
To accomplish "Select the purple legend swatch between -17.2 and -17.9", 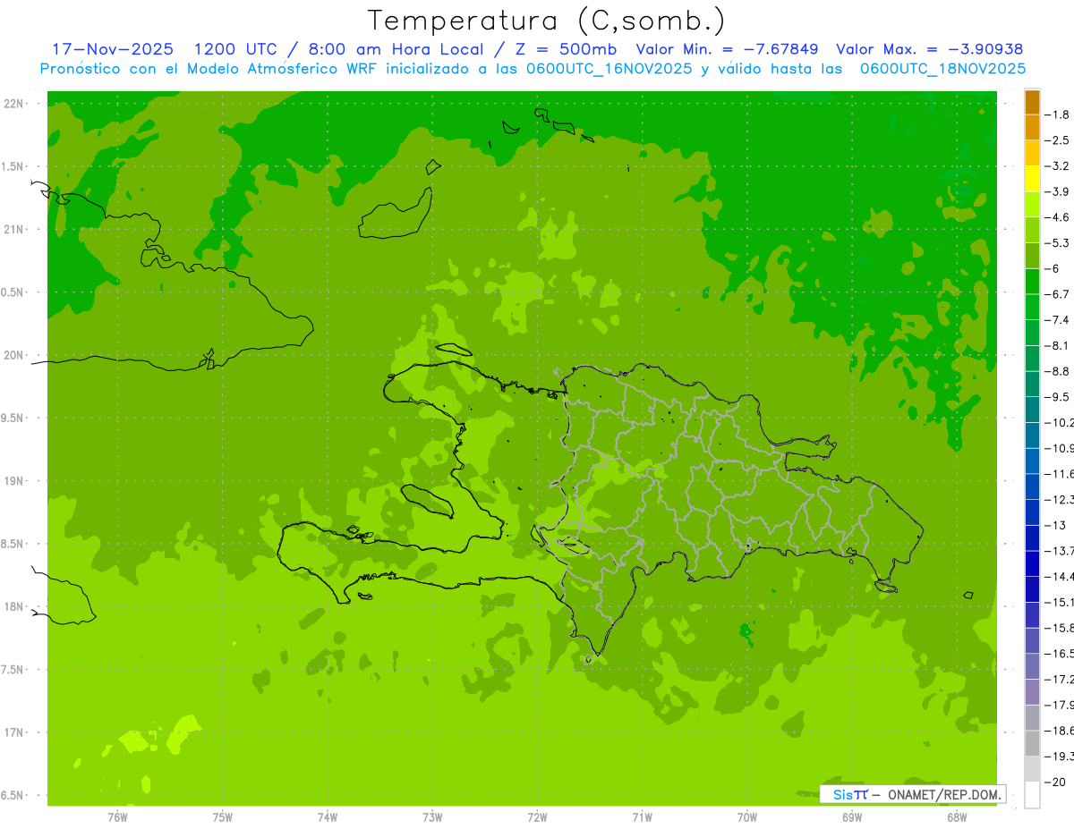I will 1032,692.
